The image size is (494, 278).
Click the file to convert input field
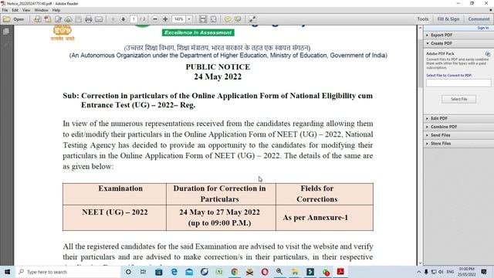coord(458,83)
